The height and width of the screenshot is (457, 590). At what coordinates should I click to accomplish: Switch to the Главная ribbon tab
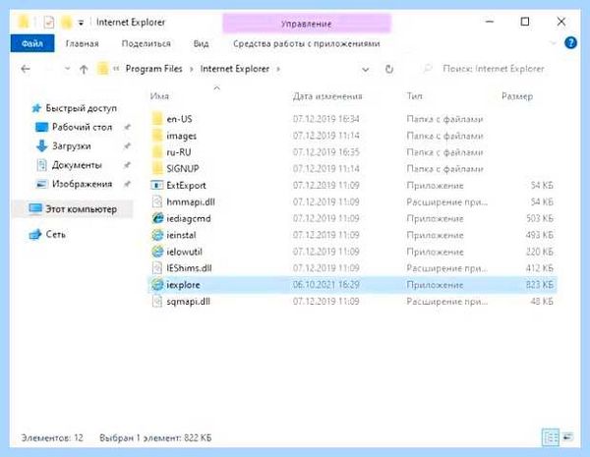tap(82, 43)
